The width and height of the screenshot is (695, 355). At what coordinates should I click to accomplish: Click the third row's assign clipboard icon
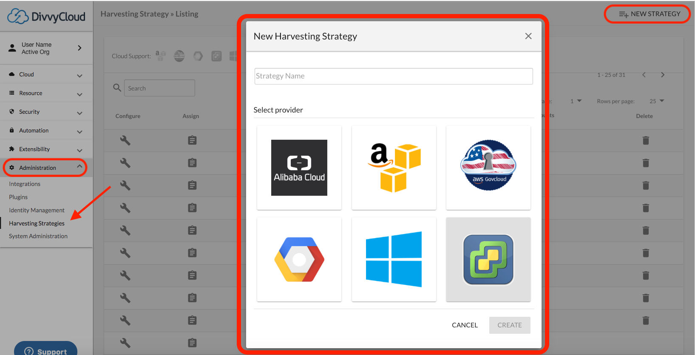[192, 185]
